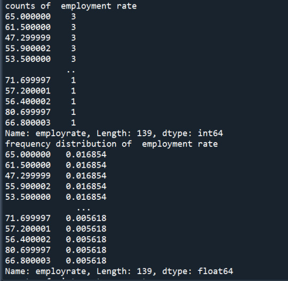The image size is (288, 281).
Task: Click the three-dot ellipsis in frequency output
Action: pos(84,209)
